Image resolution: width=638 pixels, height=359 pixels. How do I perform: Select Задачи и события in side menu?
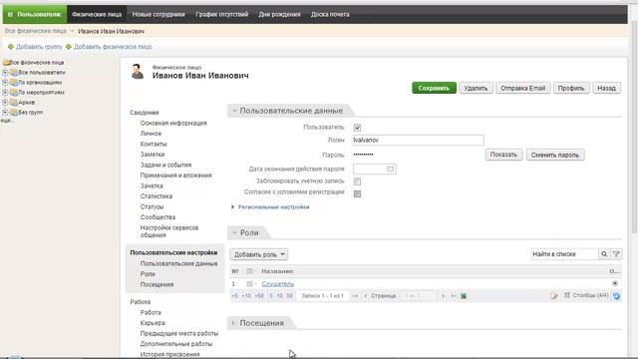tap(165, 165)
